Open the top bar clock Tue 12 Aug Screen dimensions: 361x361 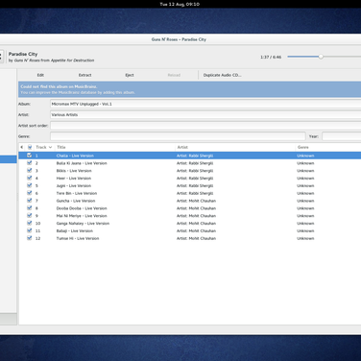click(x=180, y=4)
